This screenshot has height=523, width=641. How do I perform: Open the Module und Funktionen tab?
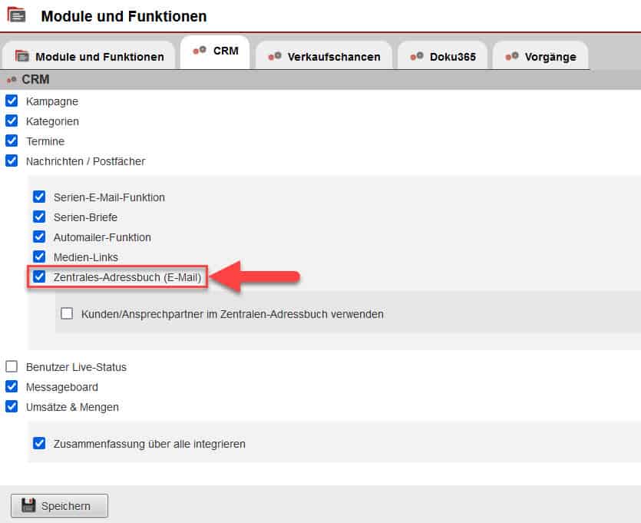click(x=90, y=57)
